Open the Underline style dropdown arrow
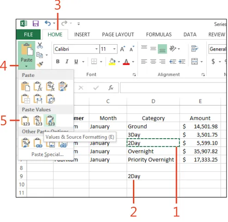 click(83, 62)
